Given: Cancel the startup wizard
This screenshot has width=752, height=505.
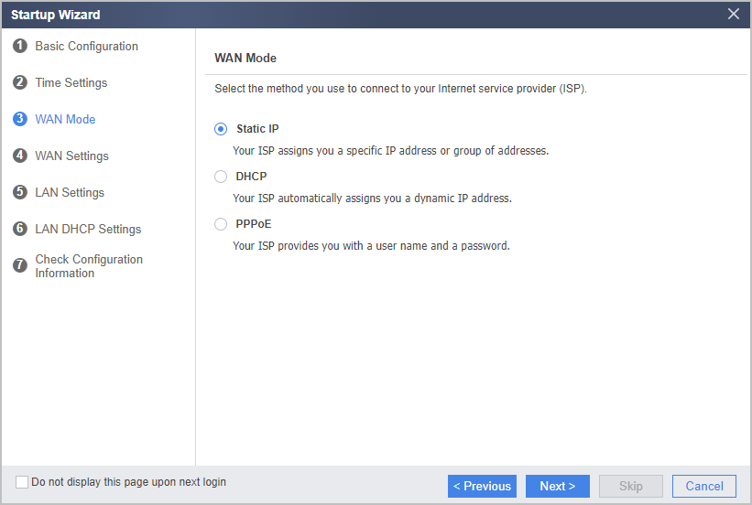Looking at the screenshot, I should (x=704, y=487).
